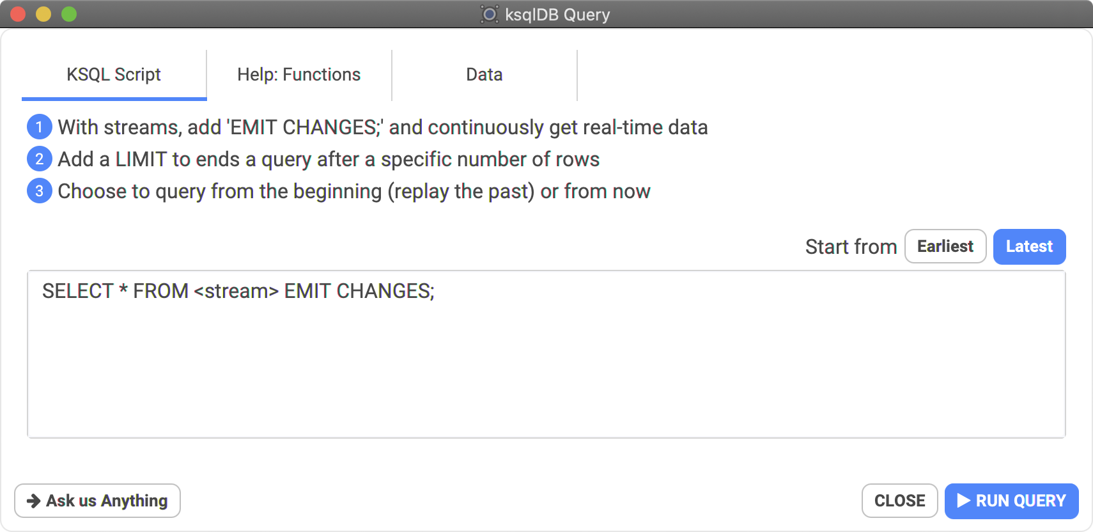Click the step 2 number badge
The width and height of the screenshot is (1093, 532).
click(39, 159)
